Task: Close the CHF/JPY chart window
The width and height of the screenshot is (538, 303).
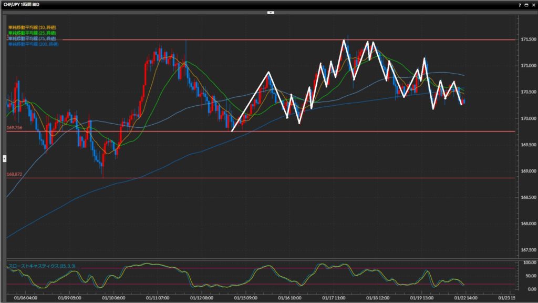Action: click(533, 4)
